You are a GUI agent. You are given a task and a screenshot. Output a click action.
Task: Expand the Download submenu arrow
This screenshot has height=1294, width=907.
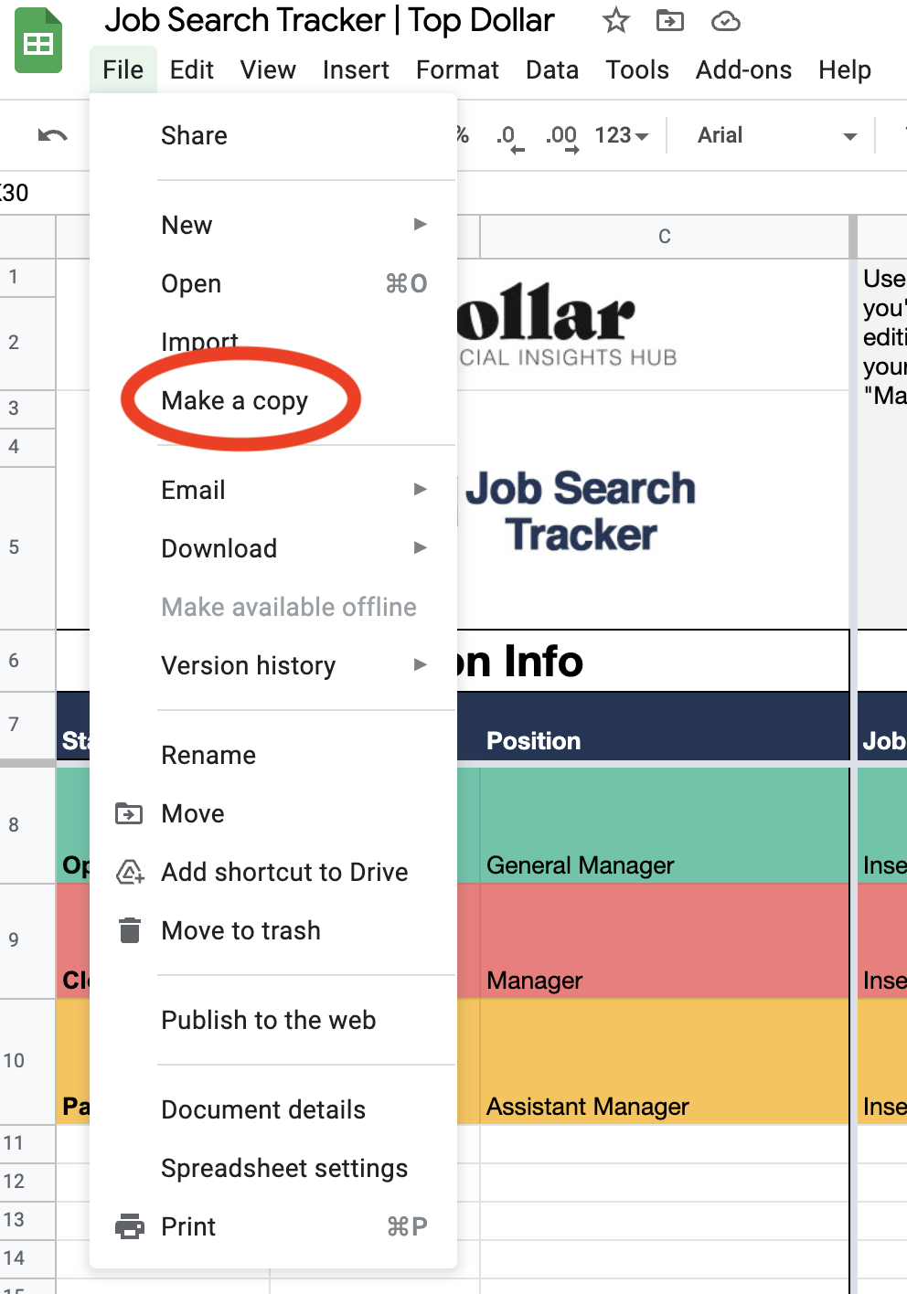[420, 547]
